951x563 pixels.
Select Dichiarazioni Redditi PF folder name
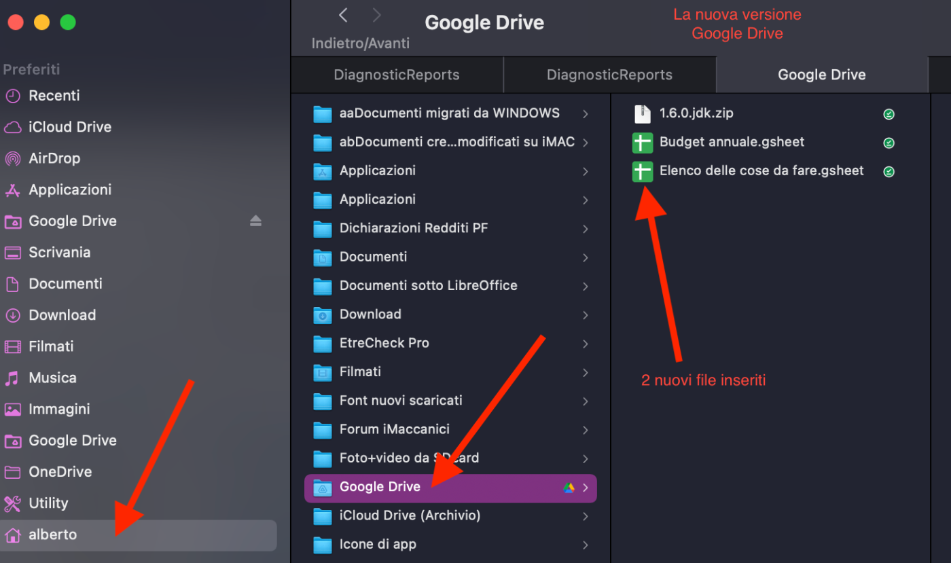point(414,228)
